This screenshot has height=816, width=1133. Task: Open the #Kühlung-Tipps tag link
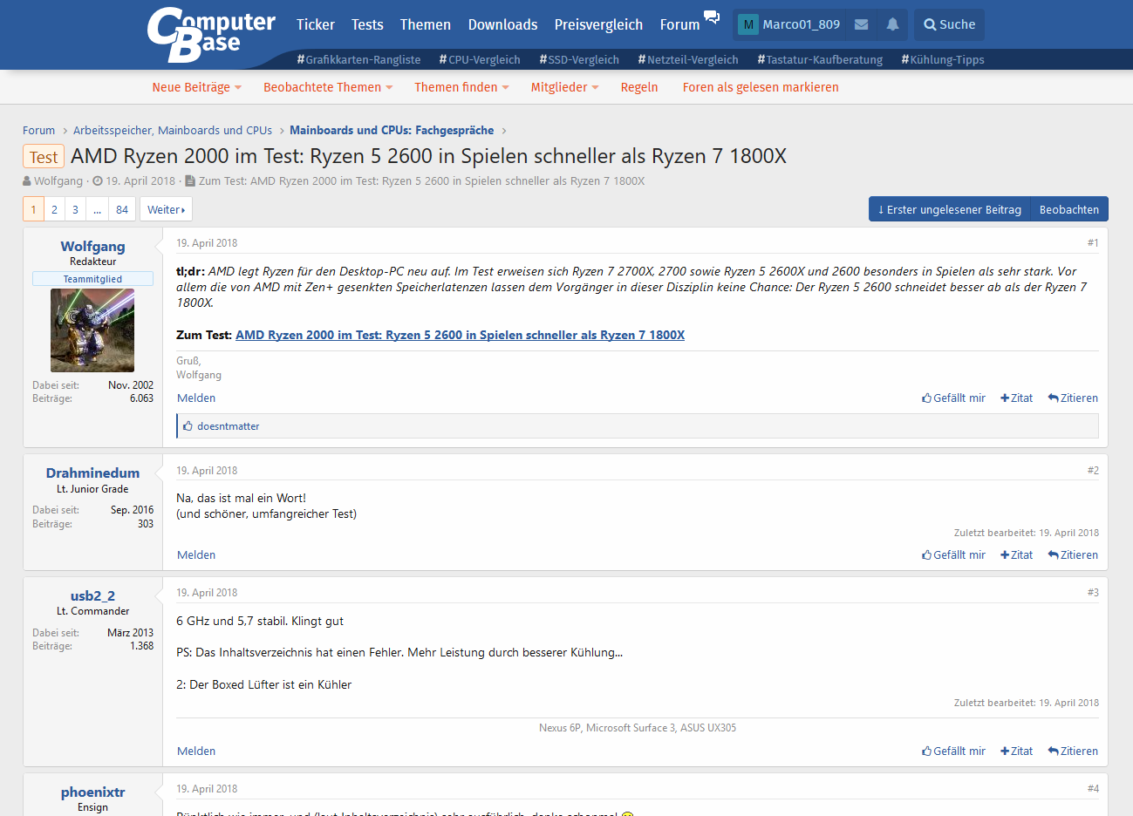(943, 60)
